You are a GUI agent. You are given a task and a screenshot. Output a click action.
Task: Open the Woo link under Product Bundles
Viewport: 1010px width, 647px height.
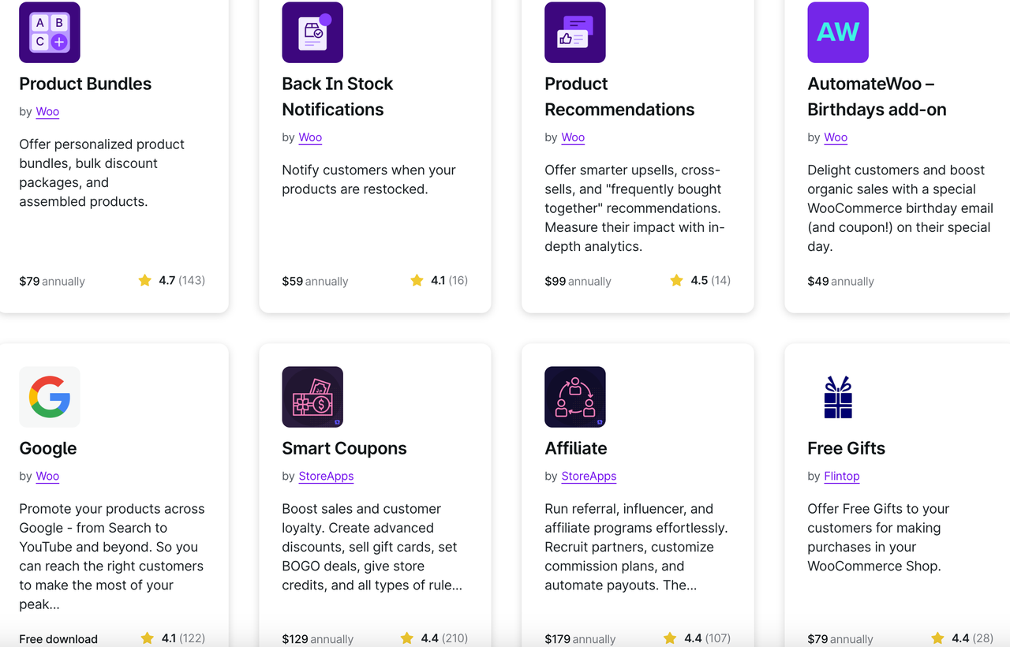click(47, 111)
